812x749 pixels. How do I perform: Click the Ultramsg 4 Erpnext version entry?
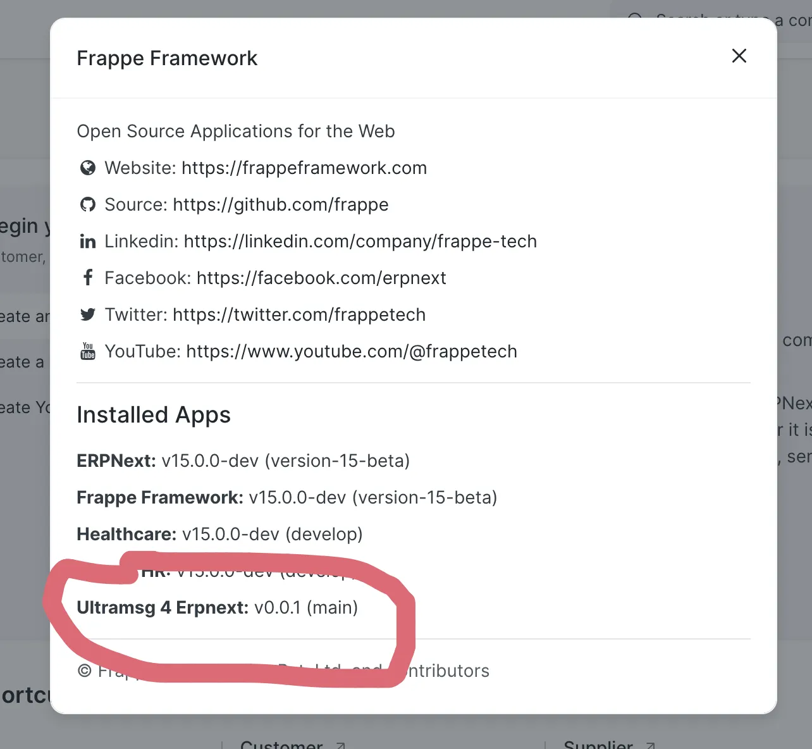218,607
